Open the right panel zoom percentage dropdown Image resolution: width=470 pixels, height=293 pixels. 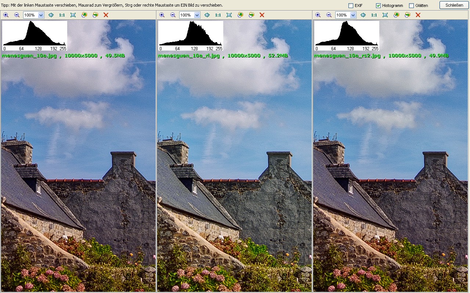click(353, 15)
